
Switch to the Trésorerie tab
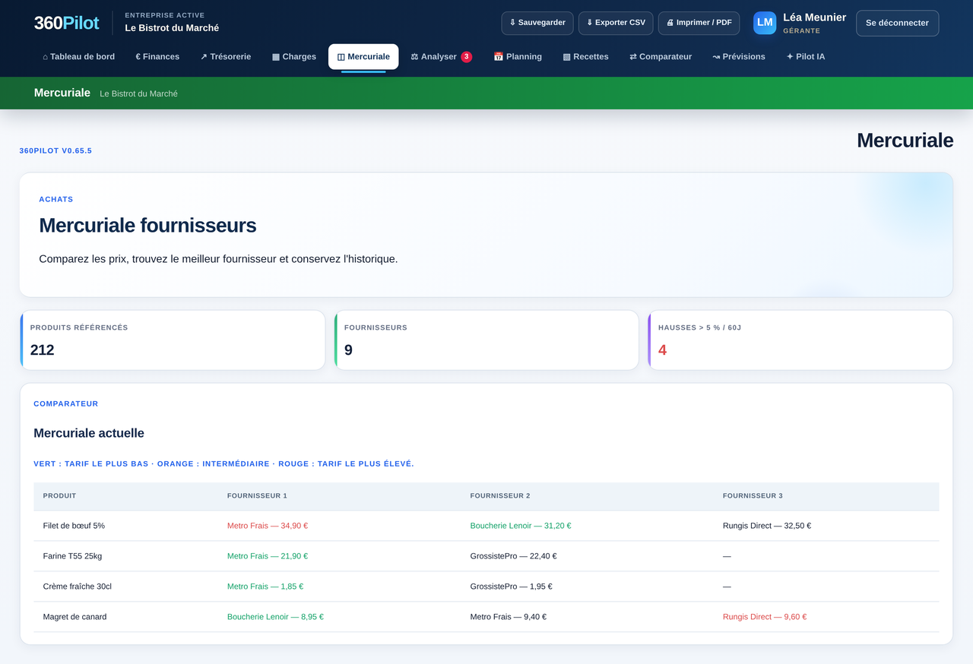tap(226, 57)
